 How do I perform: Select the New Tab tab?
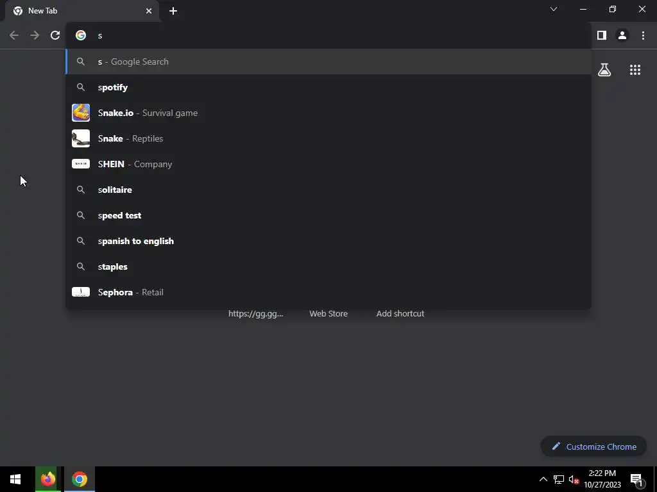[x=81, y=11]
